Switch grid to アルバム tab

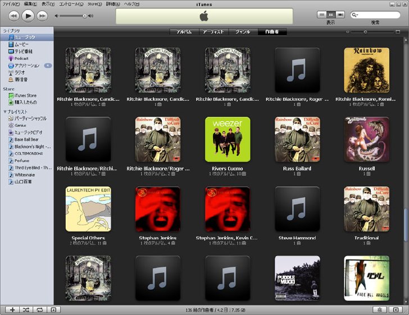click(184, 32)
